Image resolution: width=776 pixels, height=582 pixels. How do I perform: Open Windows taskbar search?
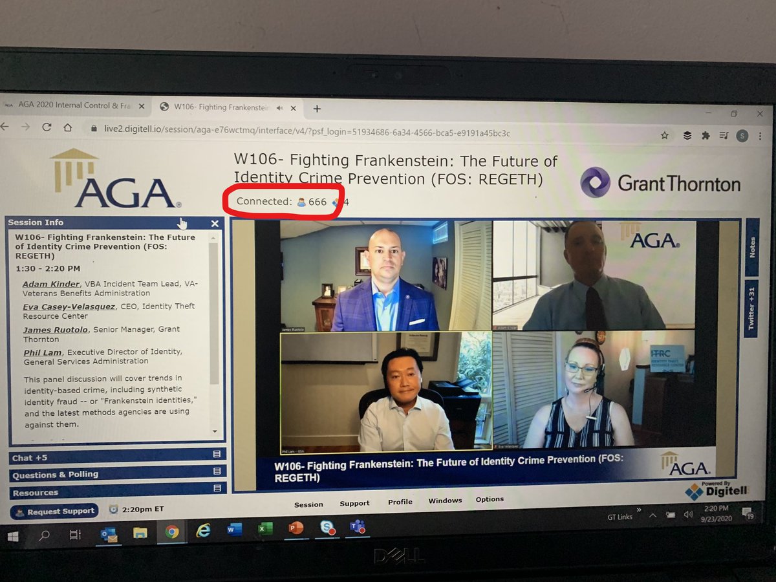(45, 535)
